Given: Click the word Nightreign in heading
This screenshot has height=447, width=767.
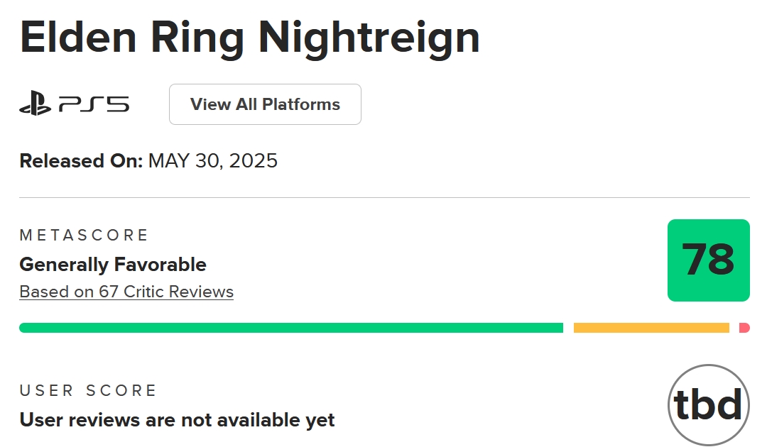Looking at the screenshot, I should tap(369, 39).
